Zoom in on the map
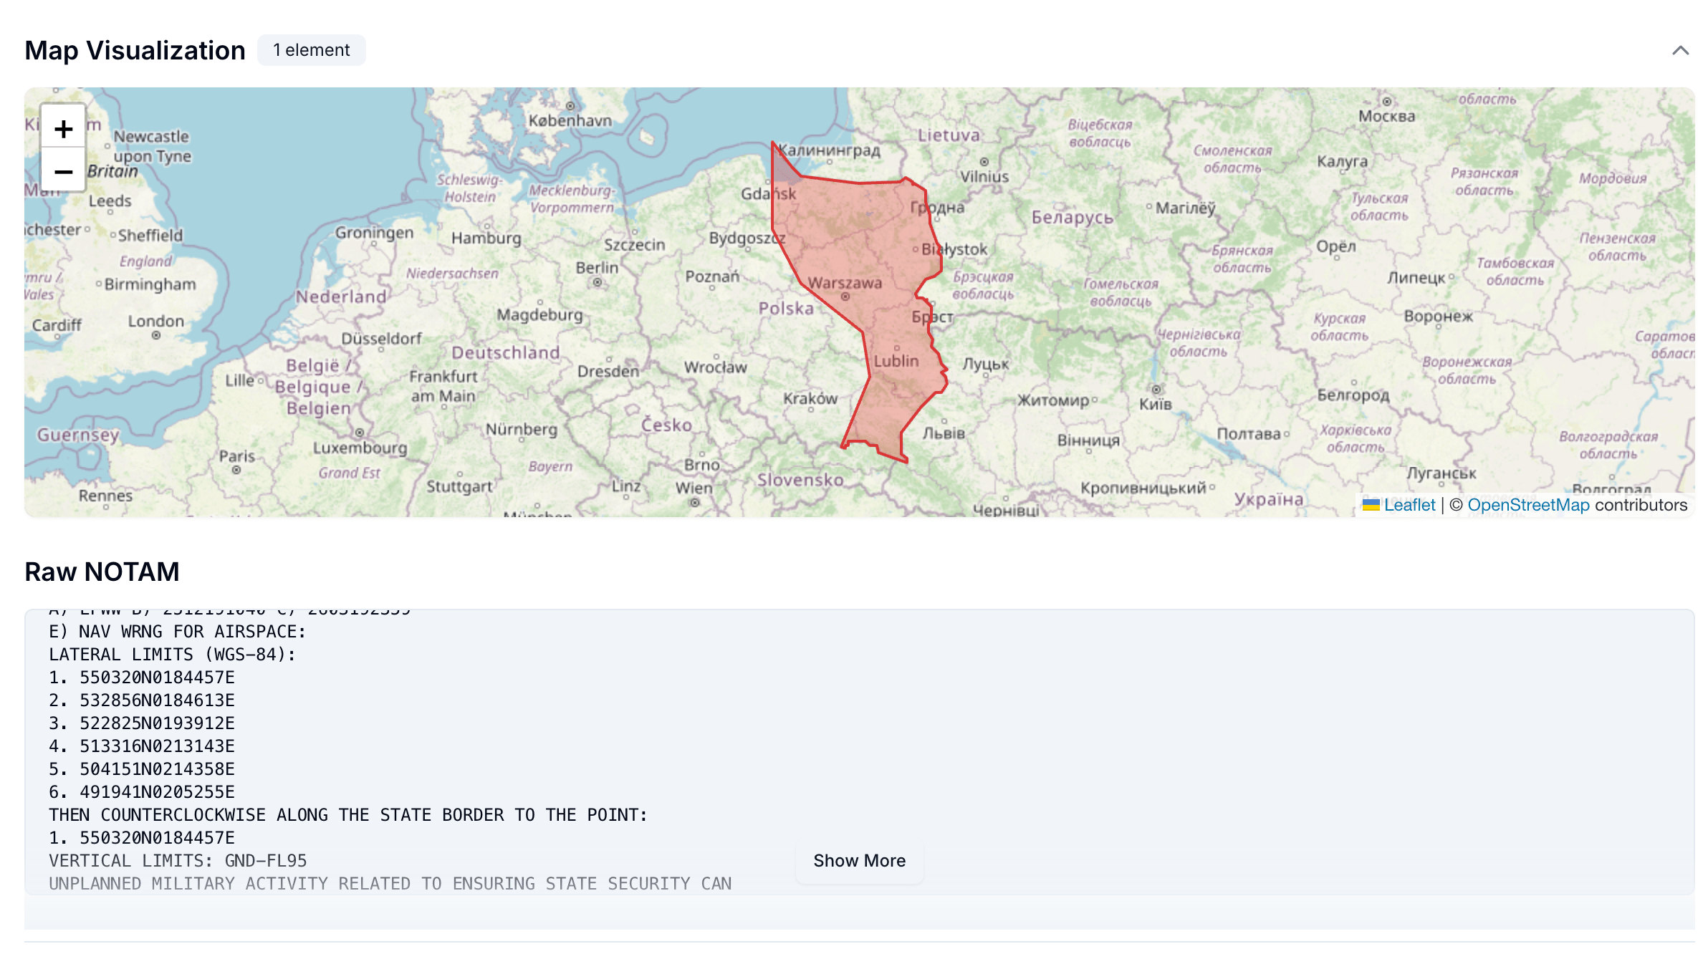1708x954 pixels. (63, 128)
